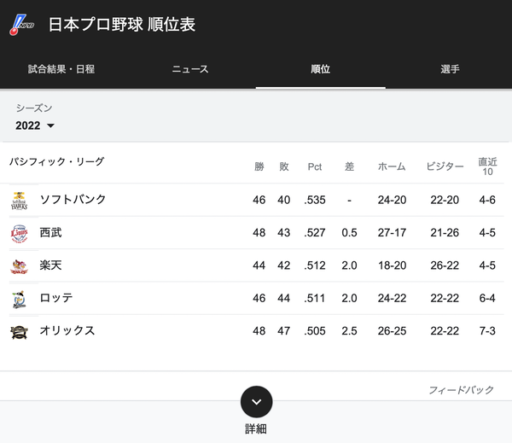The width and height of the screenshot is (512, 443).
Task: Open the 西武 team name link
Action: click(50, 232)
